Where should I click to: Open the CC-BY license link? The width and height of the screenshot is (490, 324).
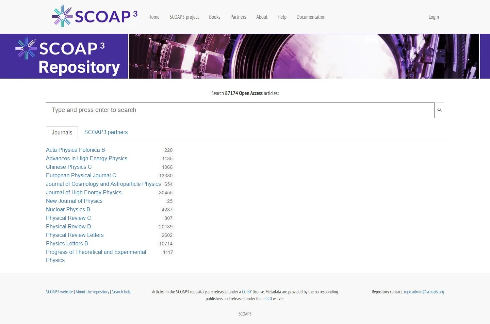pyautogui.click(x=247, y=292)
